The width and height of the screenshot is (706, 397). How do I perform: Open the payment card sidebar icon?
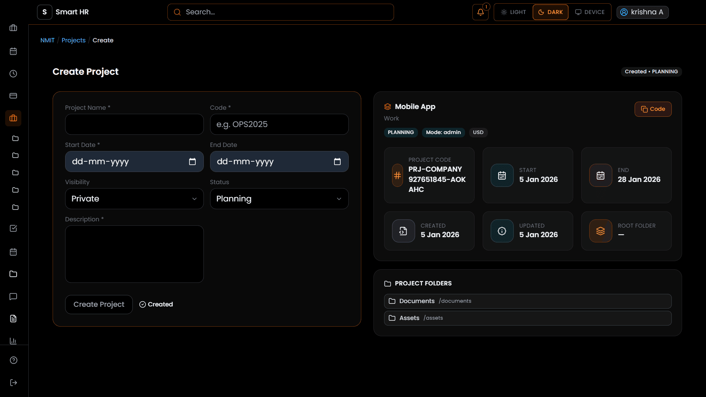coord(13,96)
